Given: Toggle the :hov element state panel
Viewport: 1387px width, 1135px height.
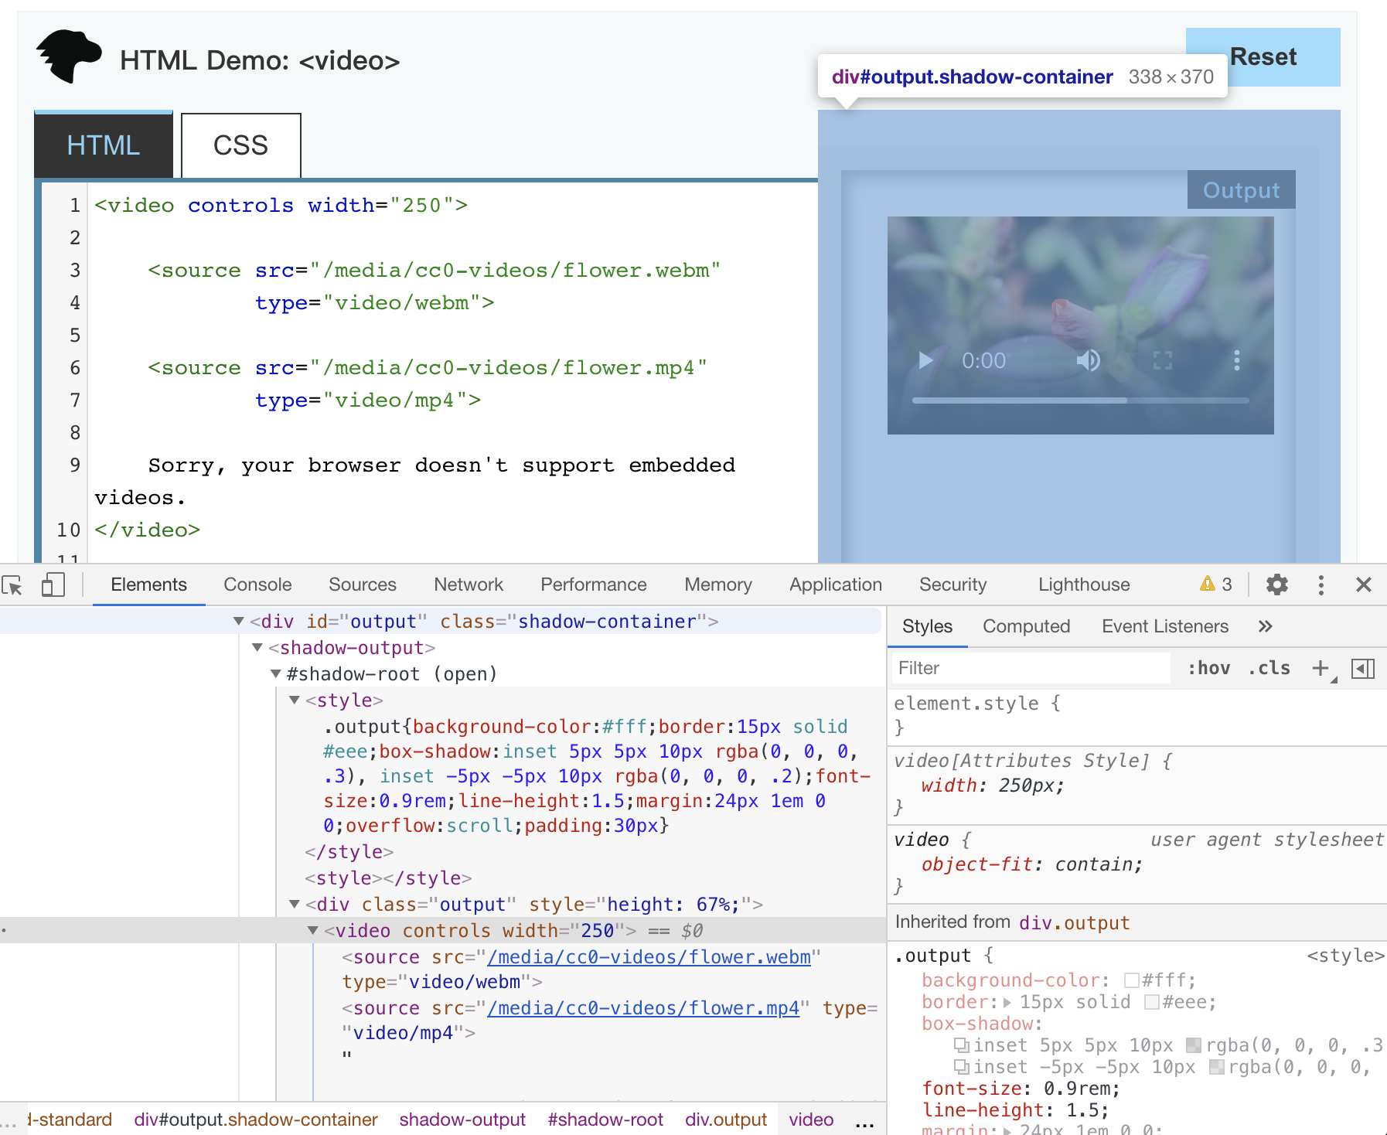Looking at the screenshot, I should (1208, 668).
